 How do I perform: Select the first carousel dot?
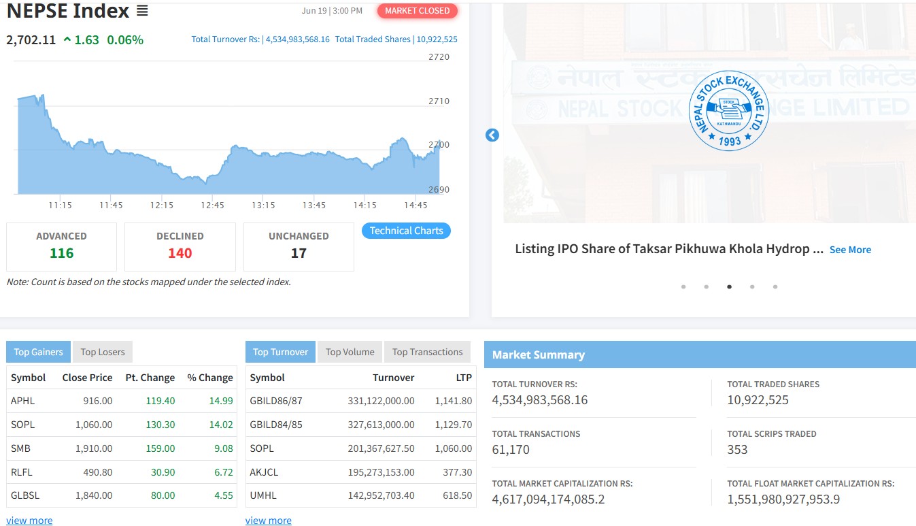click(683, 286)
